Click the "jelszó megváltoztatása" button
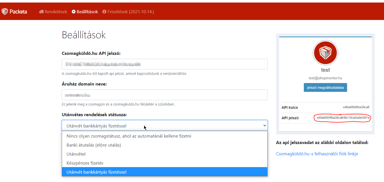 tap(325, 87)
